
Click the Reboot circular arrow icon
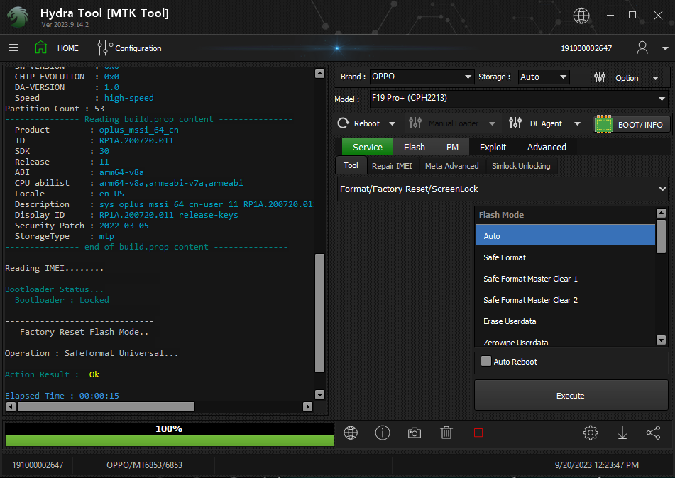coord(343,123)
